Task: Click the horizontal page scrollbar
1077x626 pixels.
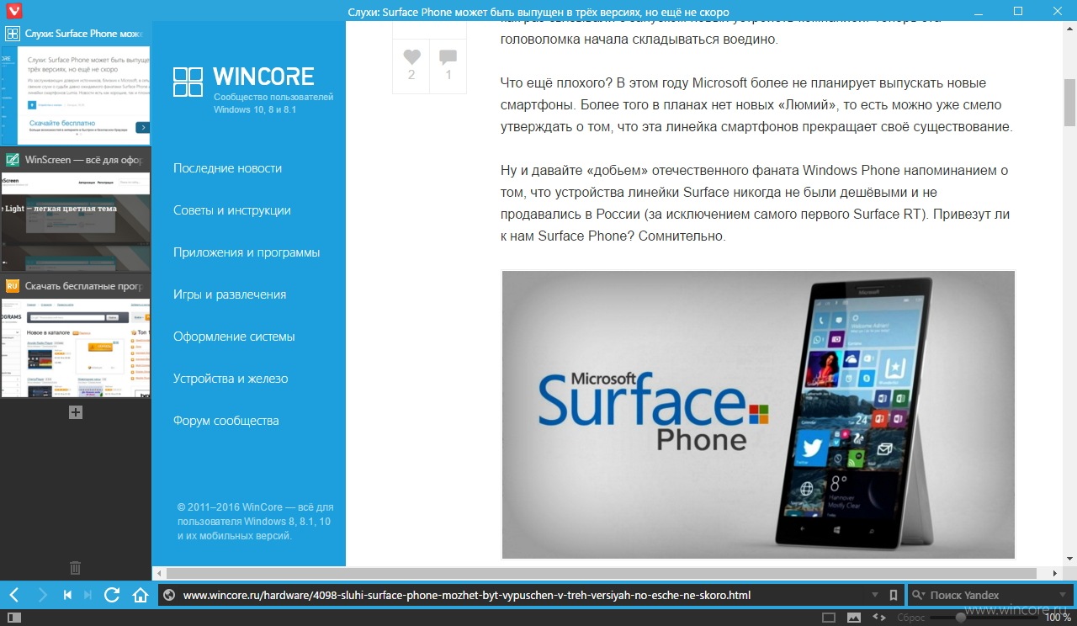Action: [602, 573]
